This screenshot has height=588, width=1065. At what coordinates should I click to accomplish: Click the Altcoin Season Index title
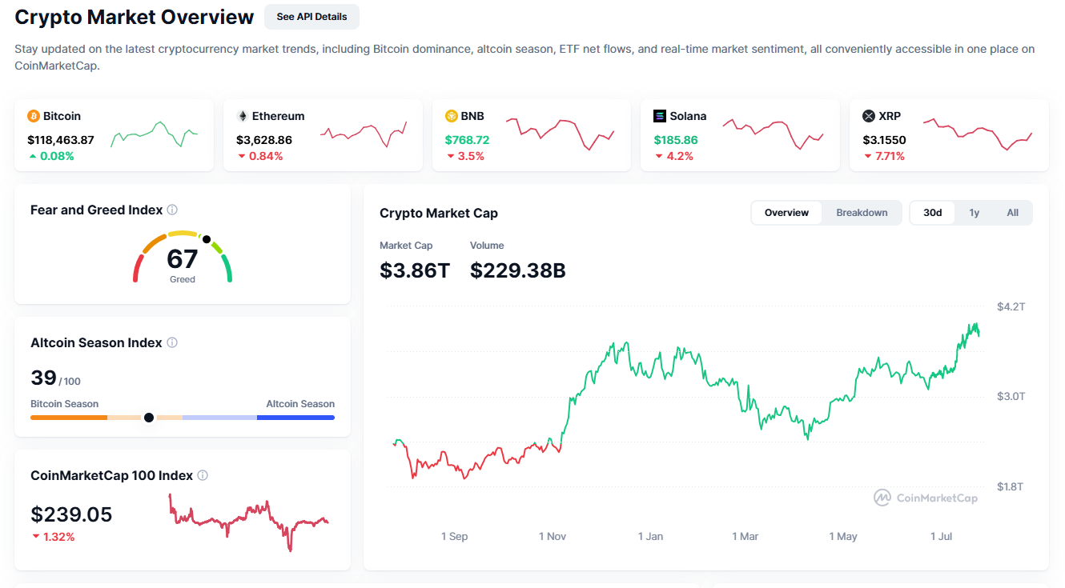pos(96,342)
